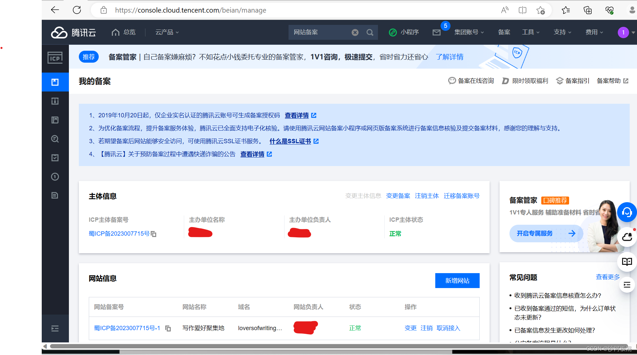The image size is (637, 355).
Task: Open the sidebar checkmark task icon
Action: (55, 158)
